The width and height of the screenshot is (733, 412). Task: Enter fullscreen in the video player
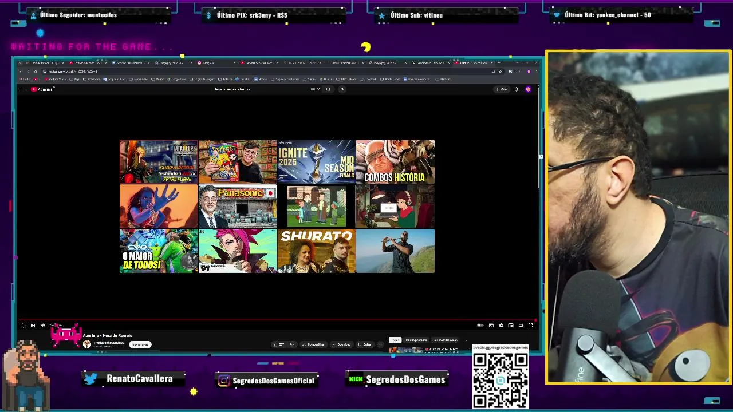[x=530, y=325]
